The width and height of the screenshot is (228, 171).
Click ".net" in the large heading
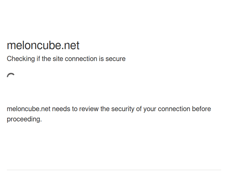(x=71, y=46)
